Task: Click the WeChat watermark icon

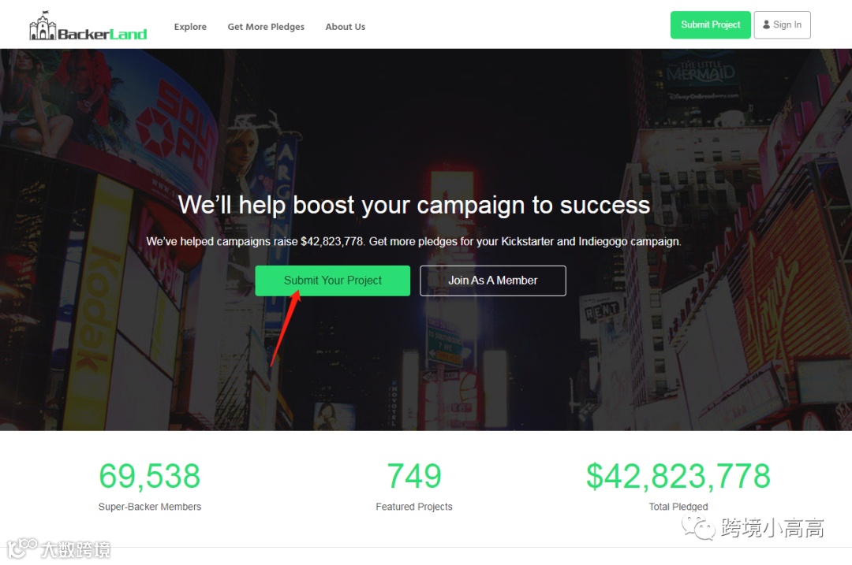Action: point(699,527)
